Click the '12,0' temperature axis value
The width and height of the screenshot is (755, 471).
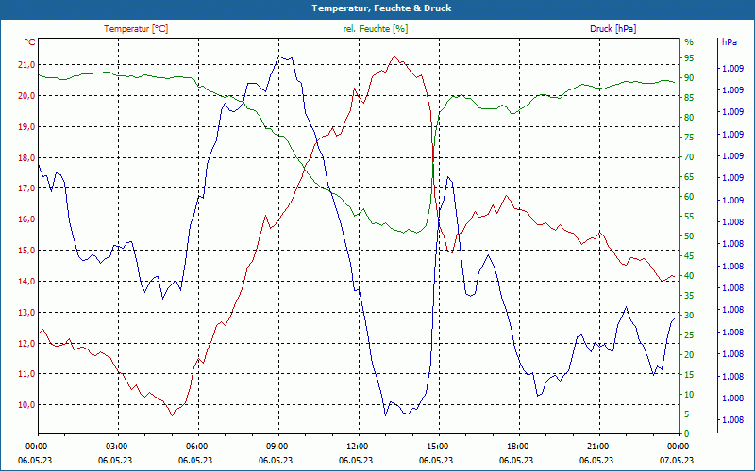27,343
